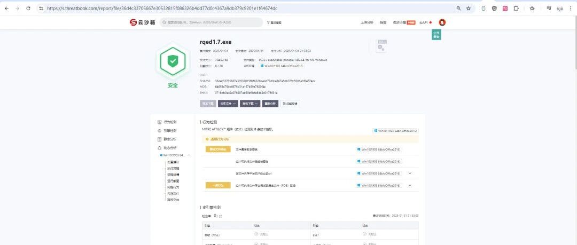Open the user avatar on the site header
Image resolution: width=577 pixels, height=245 pixels.
442,22
